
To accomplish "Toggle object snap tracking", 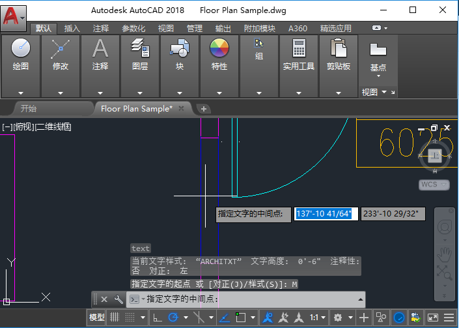I will (x=225, y=318).
